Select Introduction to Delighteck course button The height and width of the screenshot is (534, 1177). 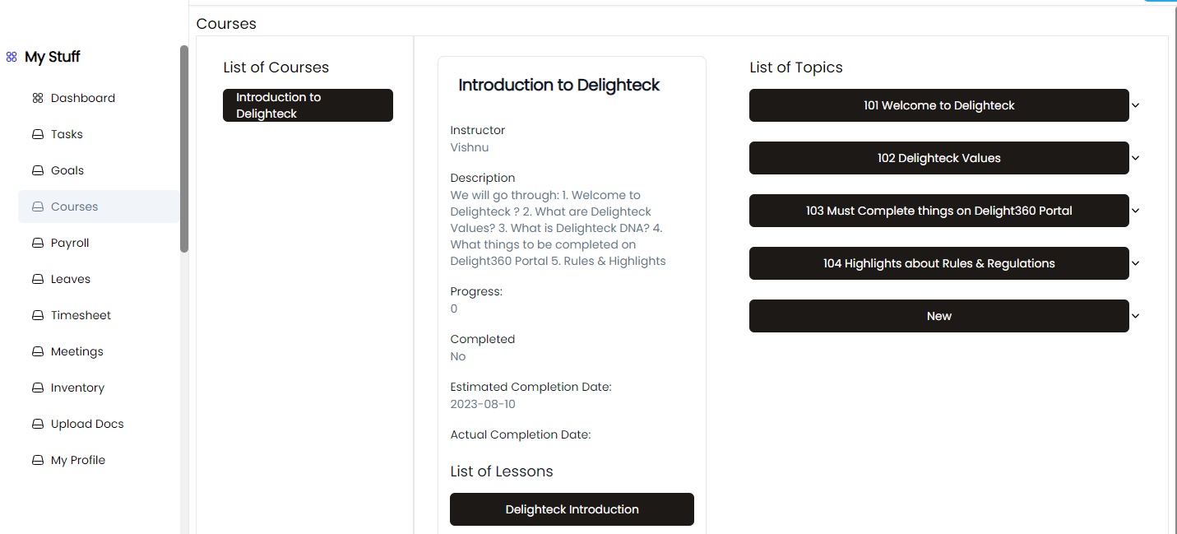pos(308,105)
